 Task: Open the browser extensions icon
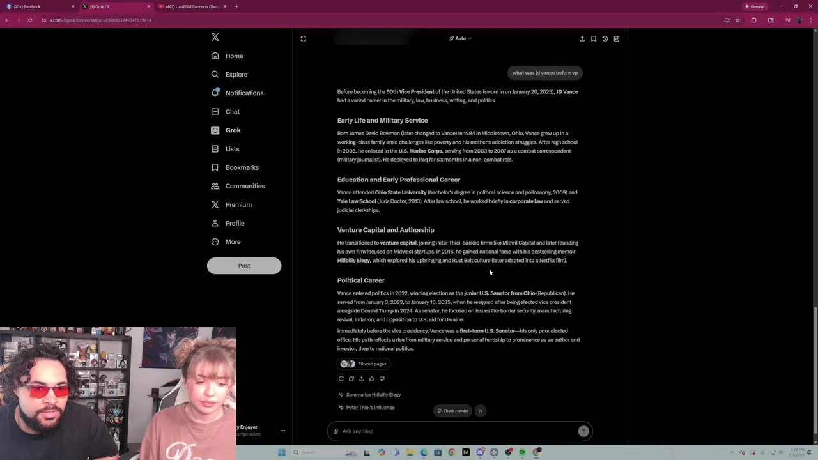754,20
